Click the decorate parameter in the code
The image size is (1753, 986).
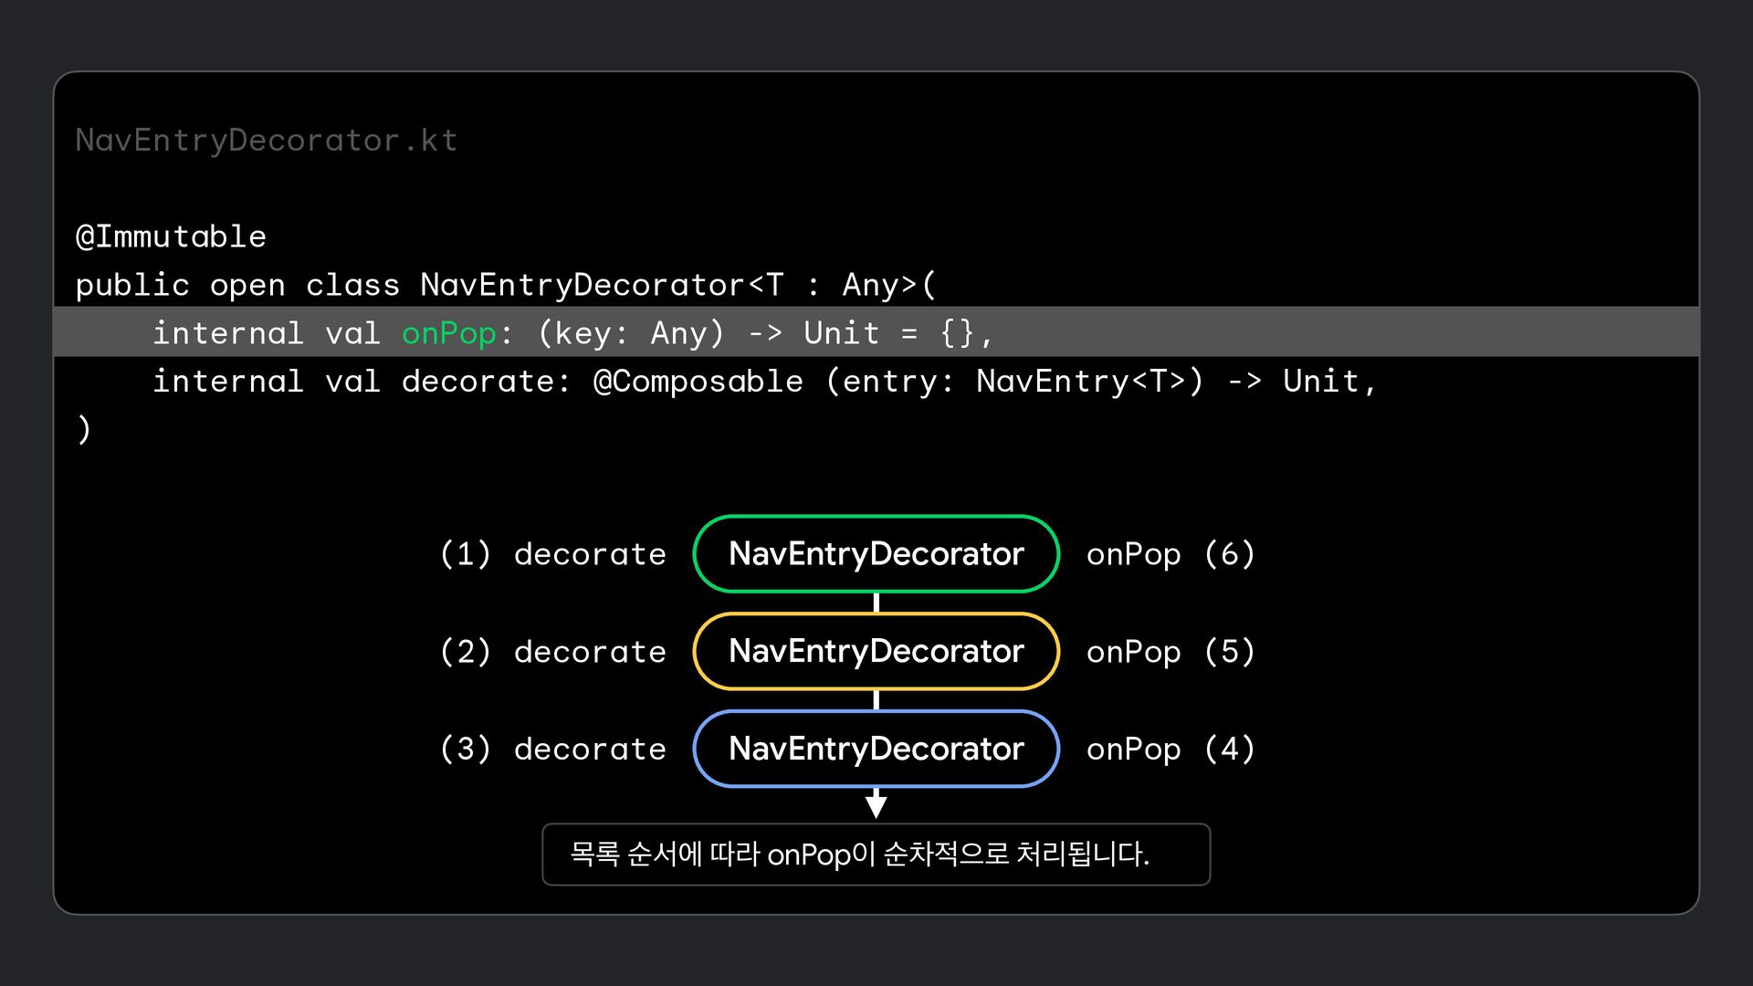coord(478,382)
